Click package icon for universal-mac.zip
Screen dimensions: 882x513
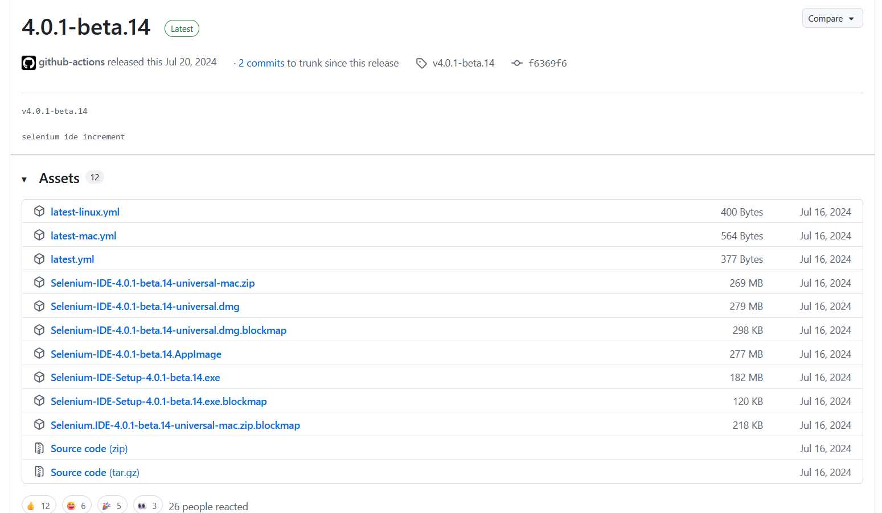click(39, 283)
